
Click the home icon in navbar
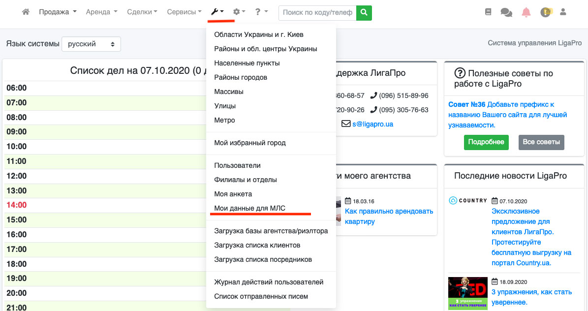pos(26,12)
